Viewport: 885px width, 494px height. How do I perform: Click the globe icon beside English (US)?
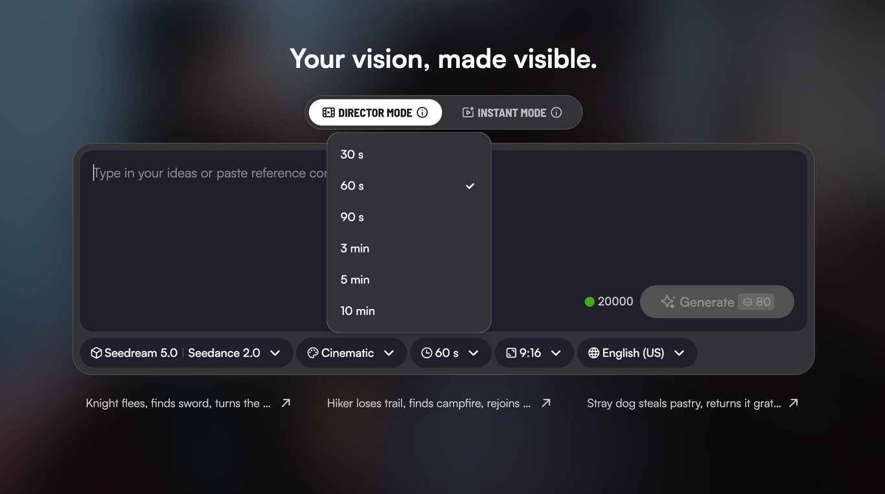pos(593,353)
